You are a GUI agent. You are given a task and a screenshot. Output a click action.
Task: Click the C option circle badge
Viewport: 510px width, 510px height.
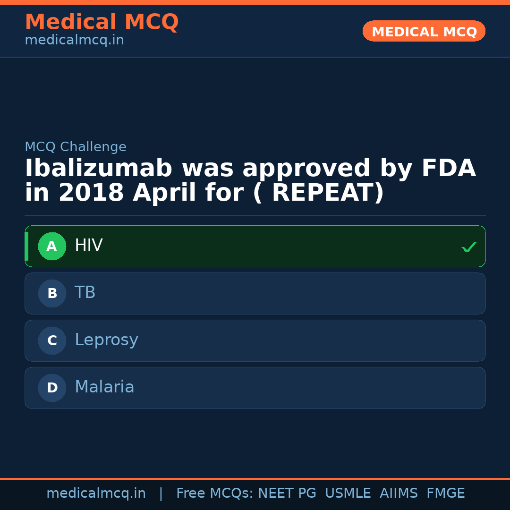52,340
